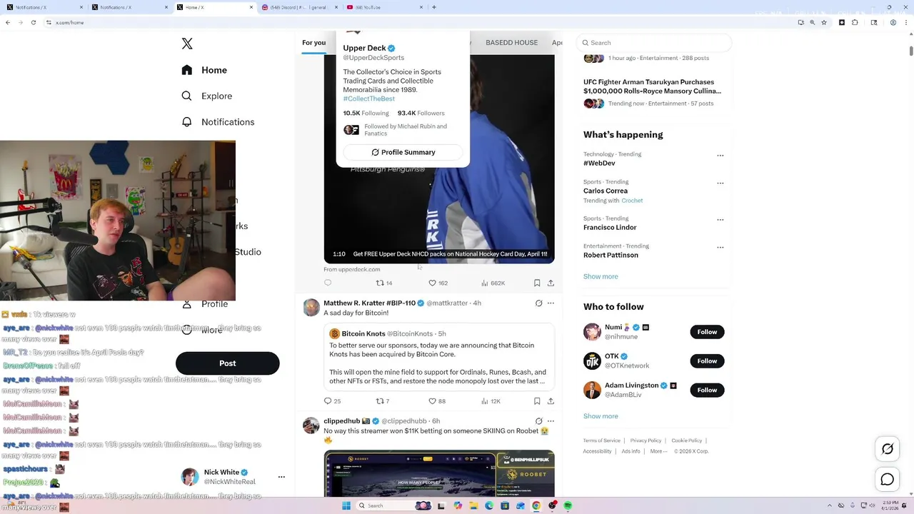The height and width of the screenshot is (514, 914).
Task: Open more options for #WebDev trend
Action: tap(720, 155)
